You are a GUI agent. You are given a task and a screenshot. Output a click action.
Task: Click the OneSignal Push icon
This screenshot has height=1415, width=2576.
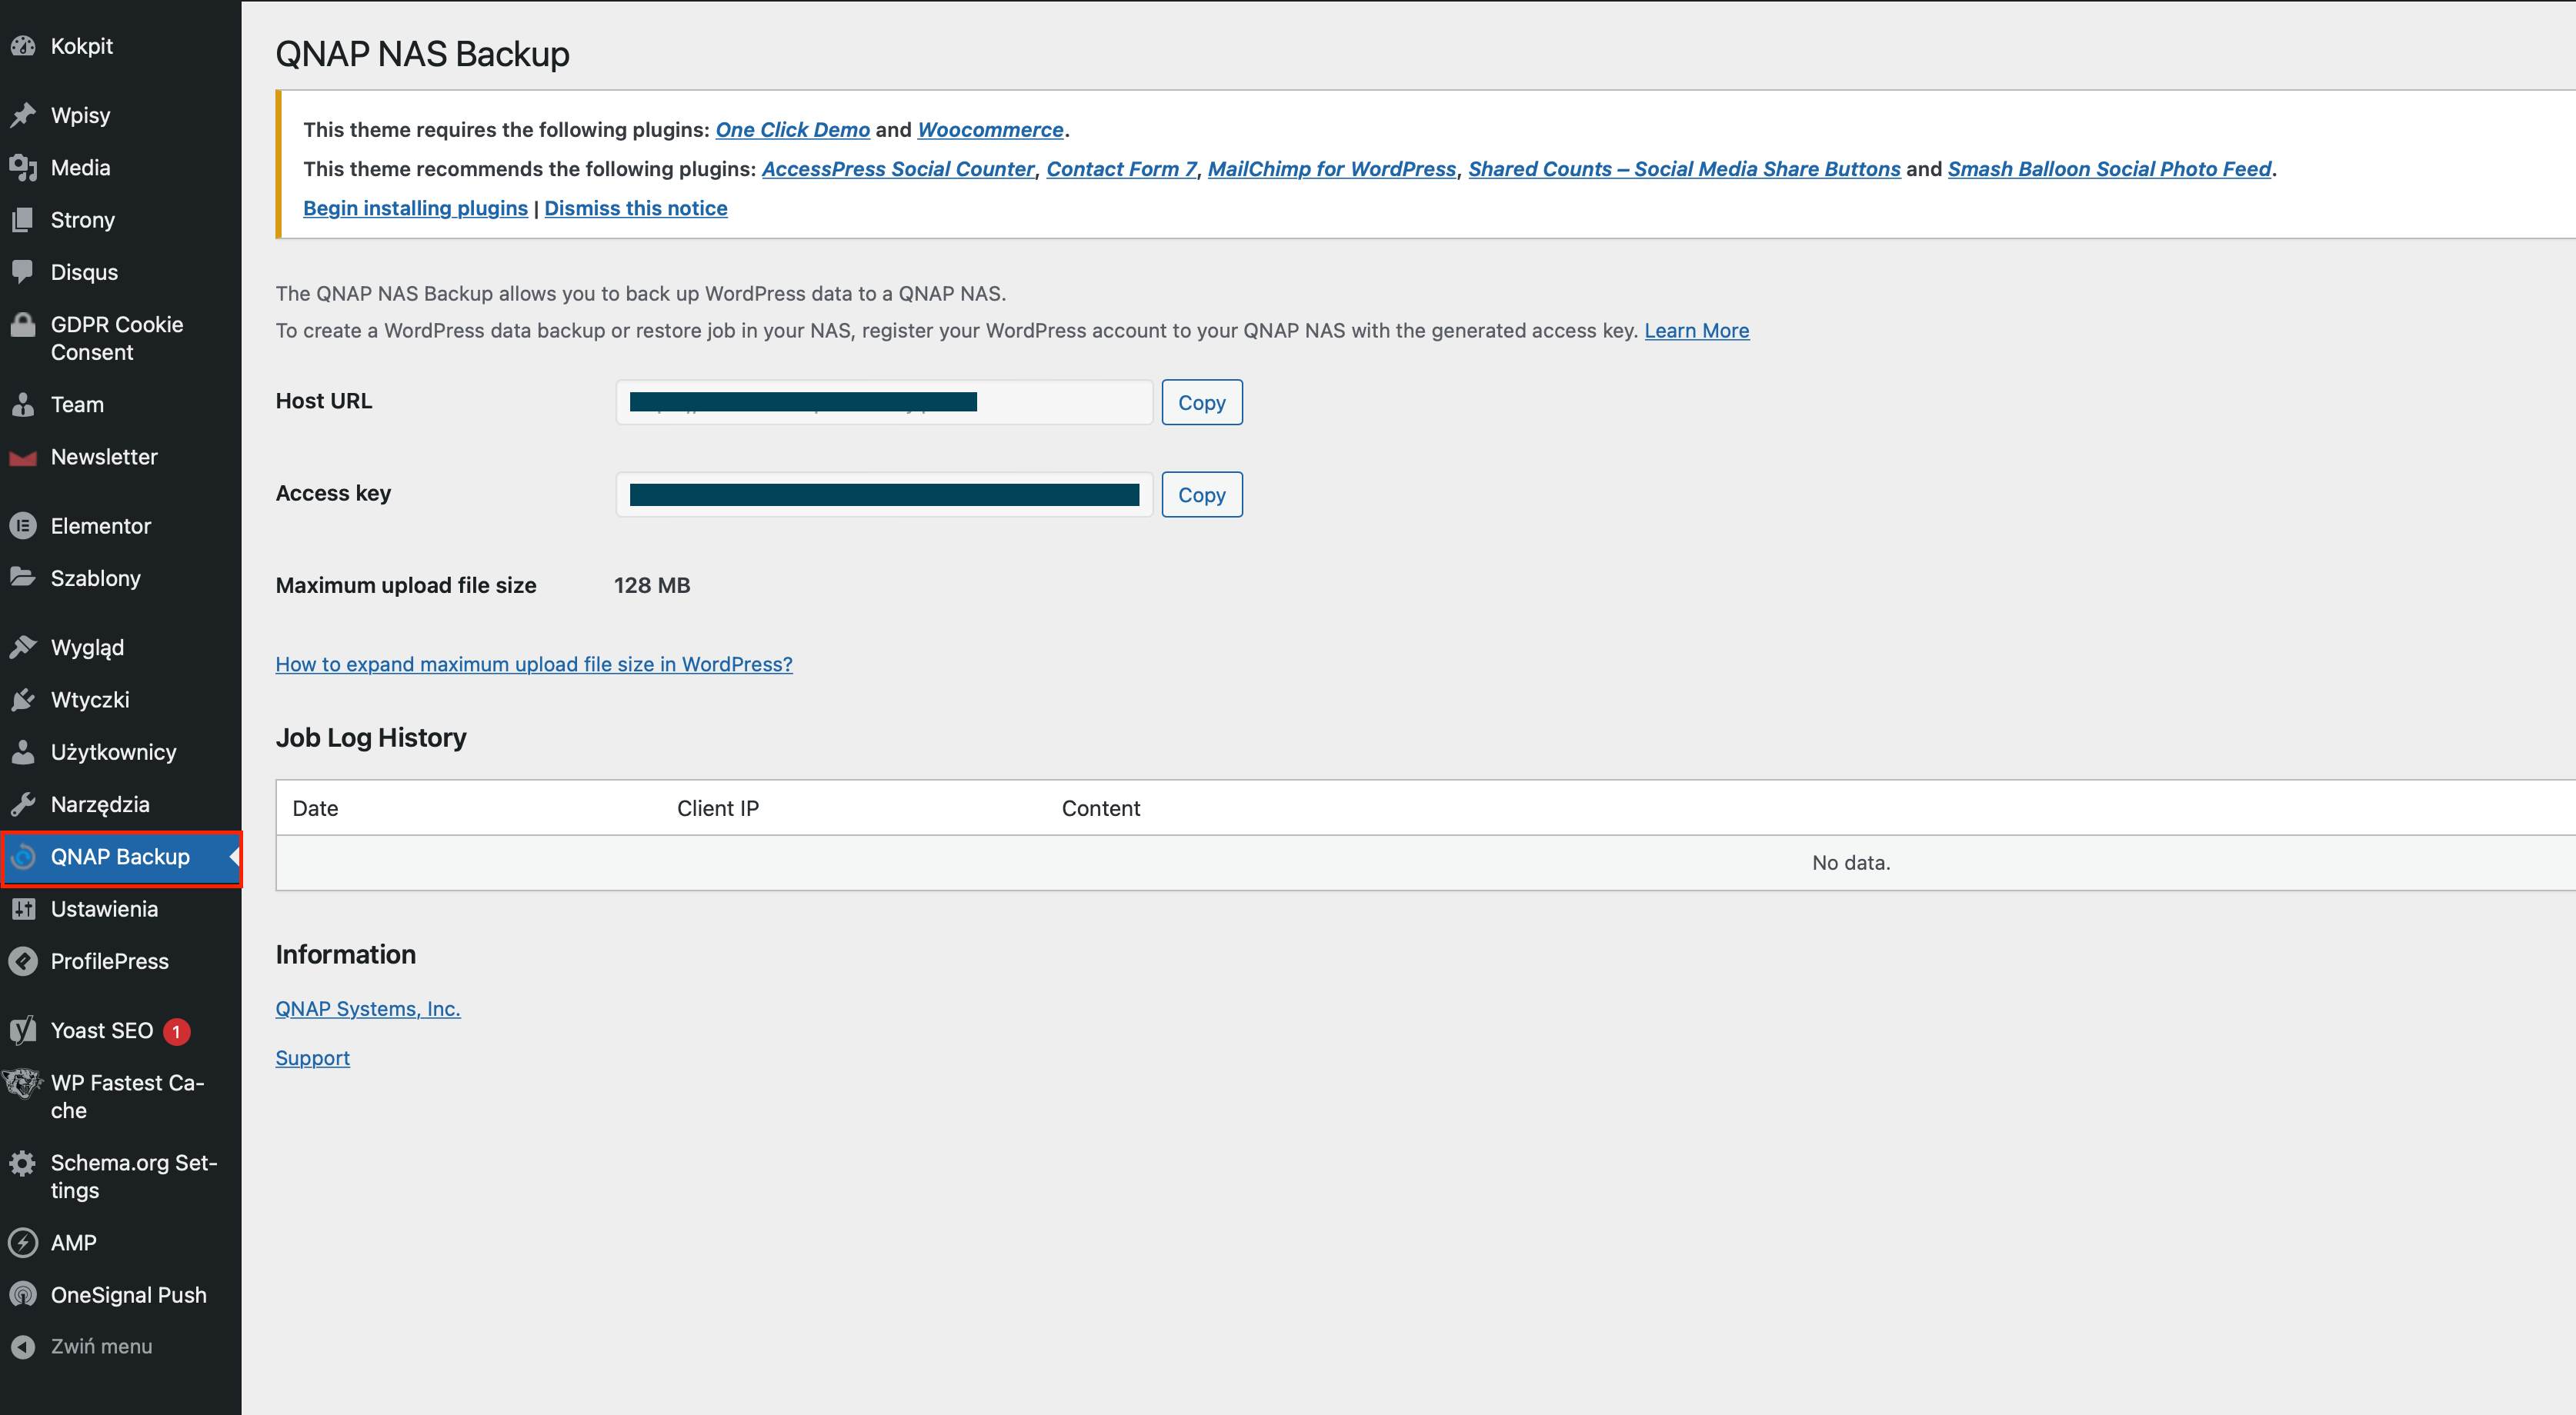tap(23, 1295)
